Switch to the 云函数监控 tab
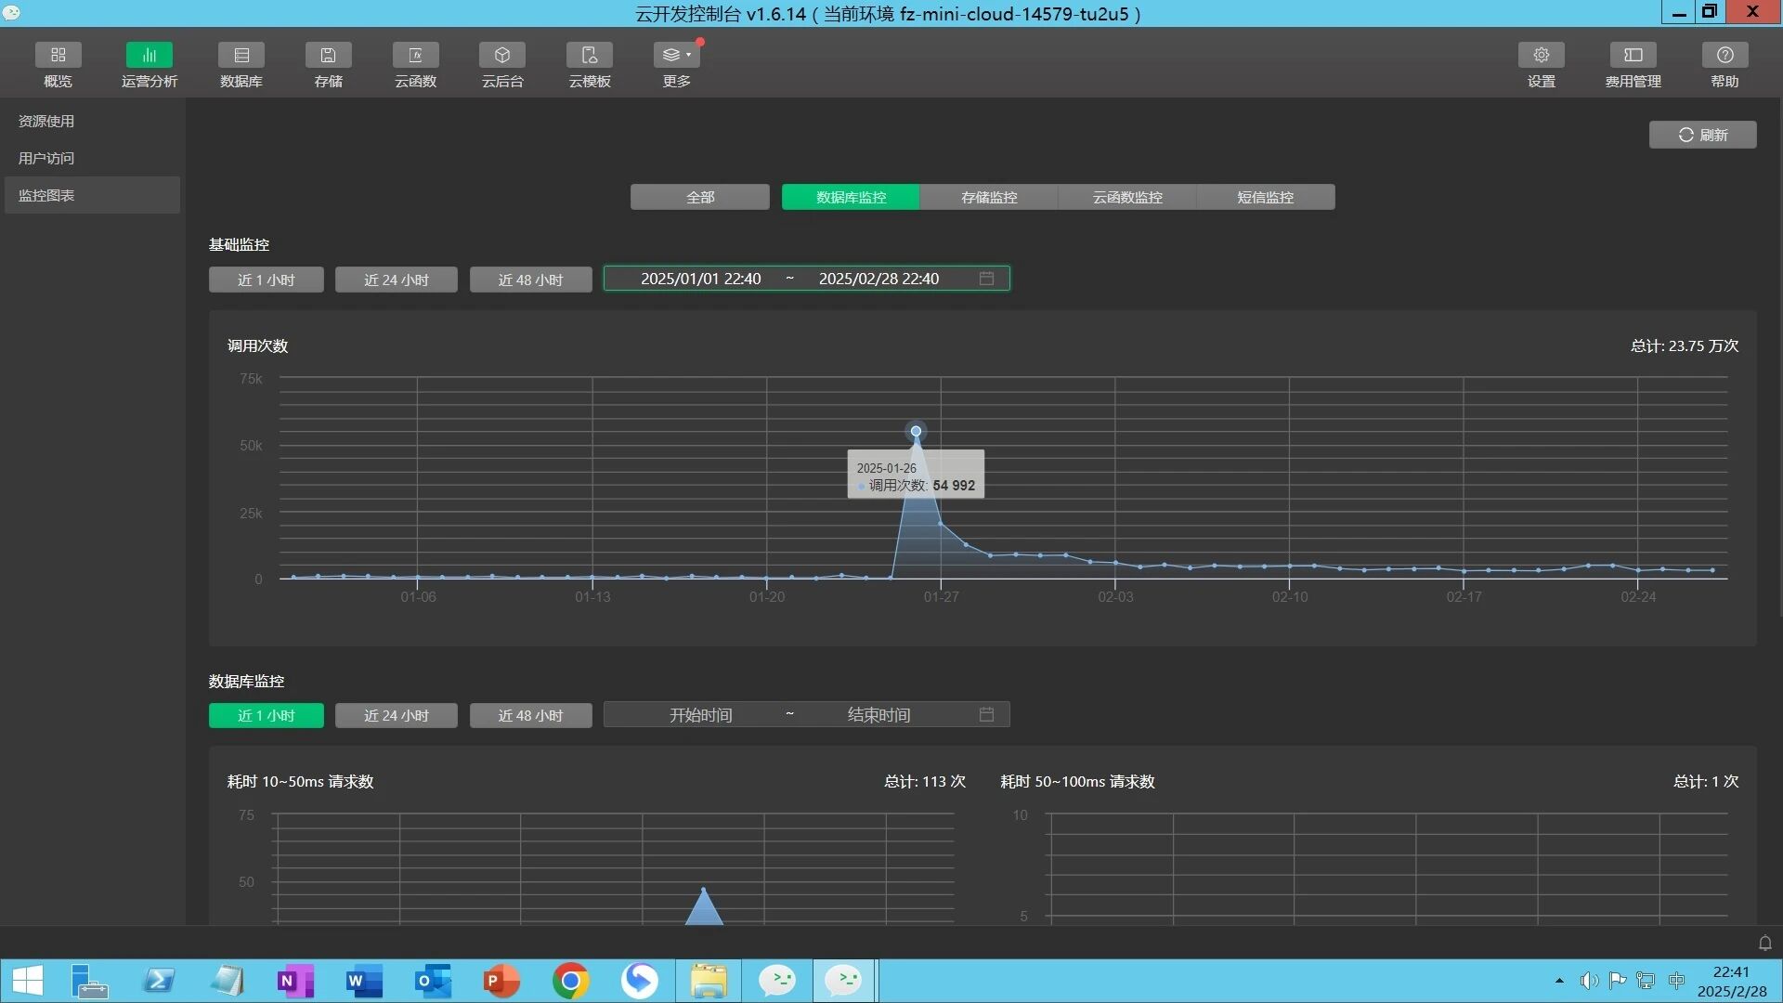Screen dimensions: 1783x1003 point(1126,197)
